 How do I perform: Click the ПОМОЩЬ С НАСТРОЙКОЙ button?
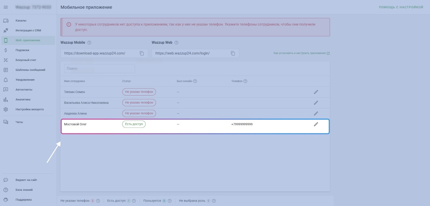[401, 7]
